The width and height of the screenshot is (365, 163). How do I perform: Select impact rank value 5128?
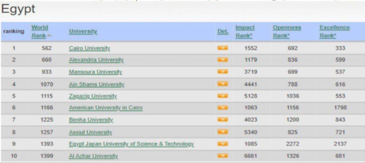click(251, 96)
